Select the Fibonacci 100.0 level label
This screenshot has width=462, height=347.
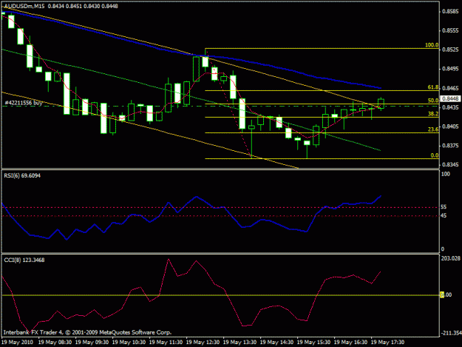pyautogui.click(x=432, y=45)
